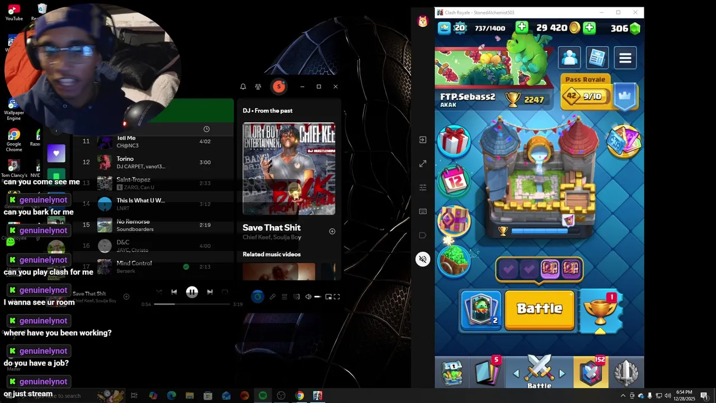Open connect to a device icon
Image resolution: width=716 pixels, height=403 pixels.
tap(296, 297)
